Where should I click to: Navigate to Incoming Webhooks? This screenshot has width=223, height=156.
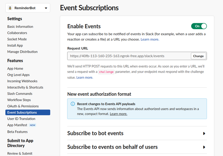coord(22,81)
